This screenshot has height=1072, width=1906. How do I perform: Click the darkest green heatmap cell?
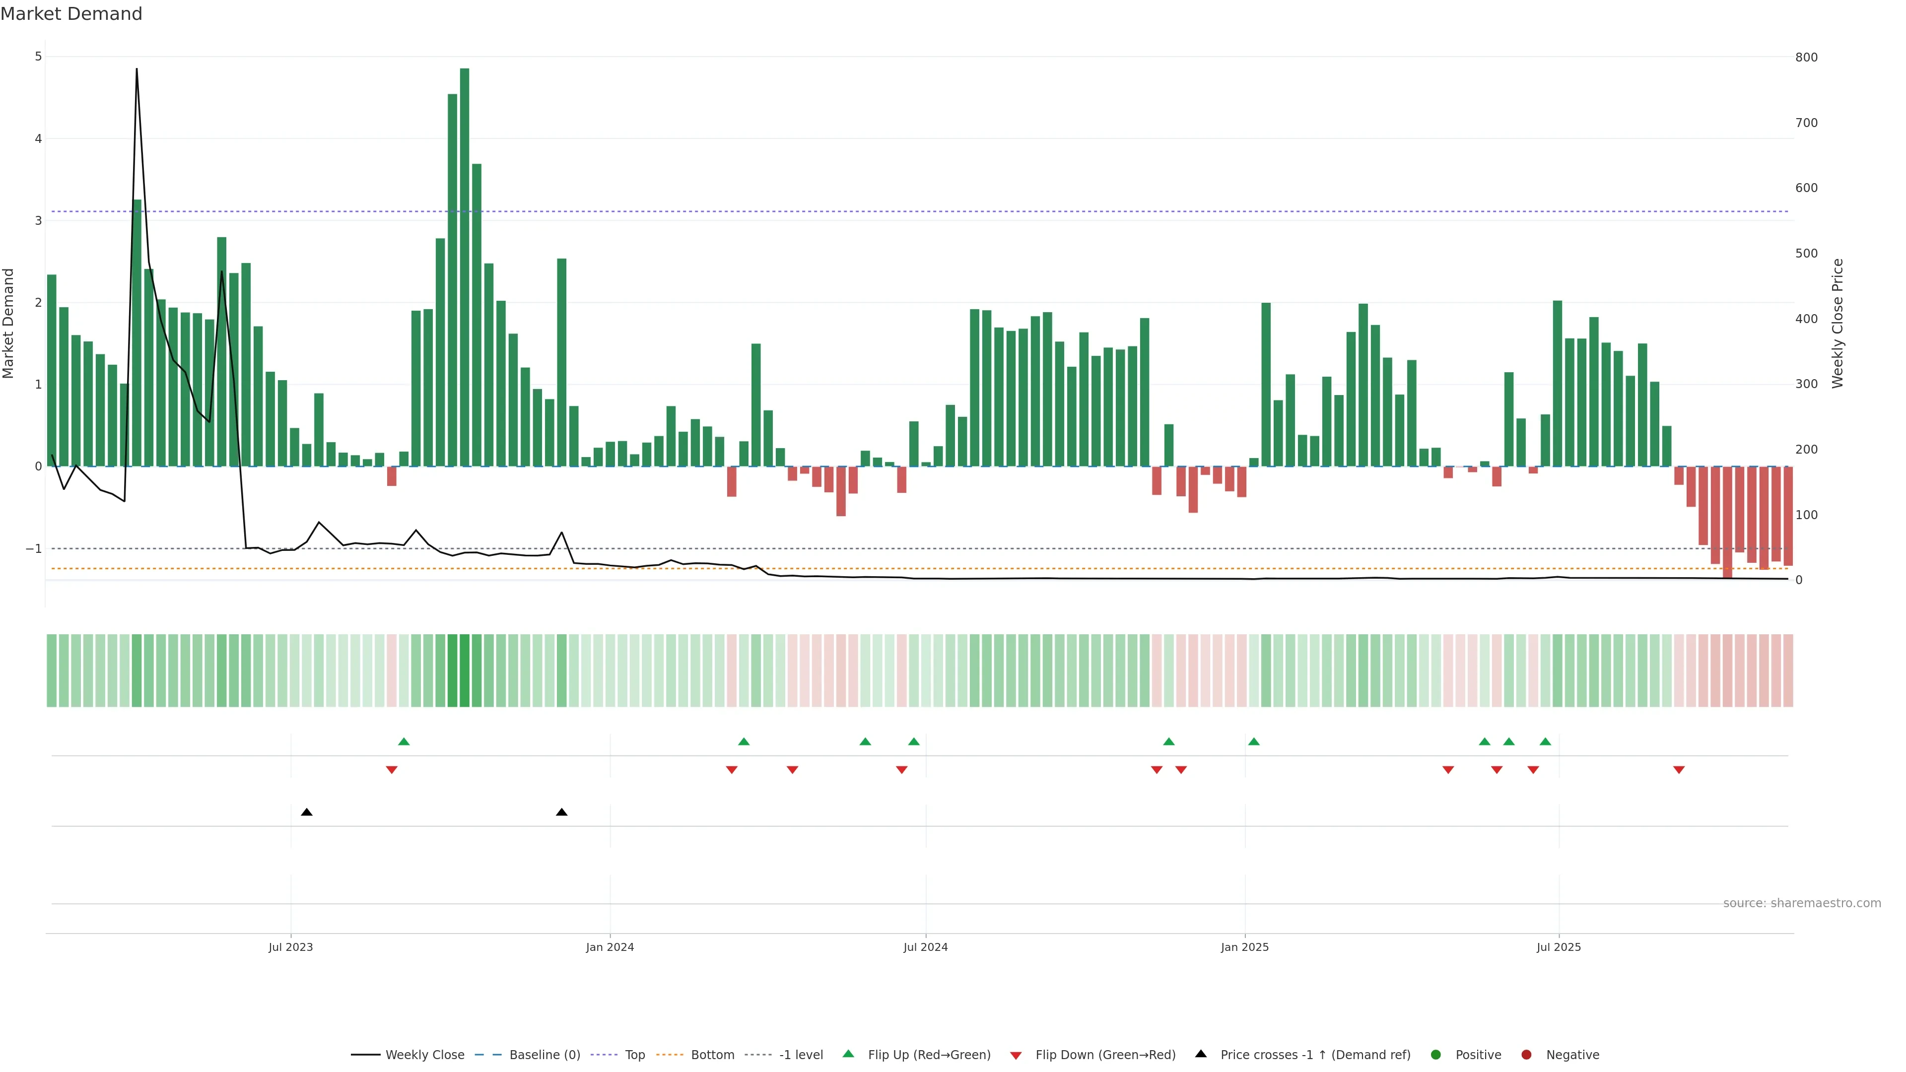pos(465,670)
